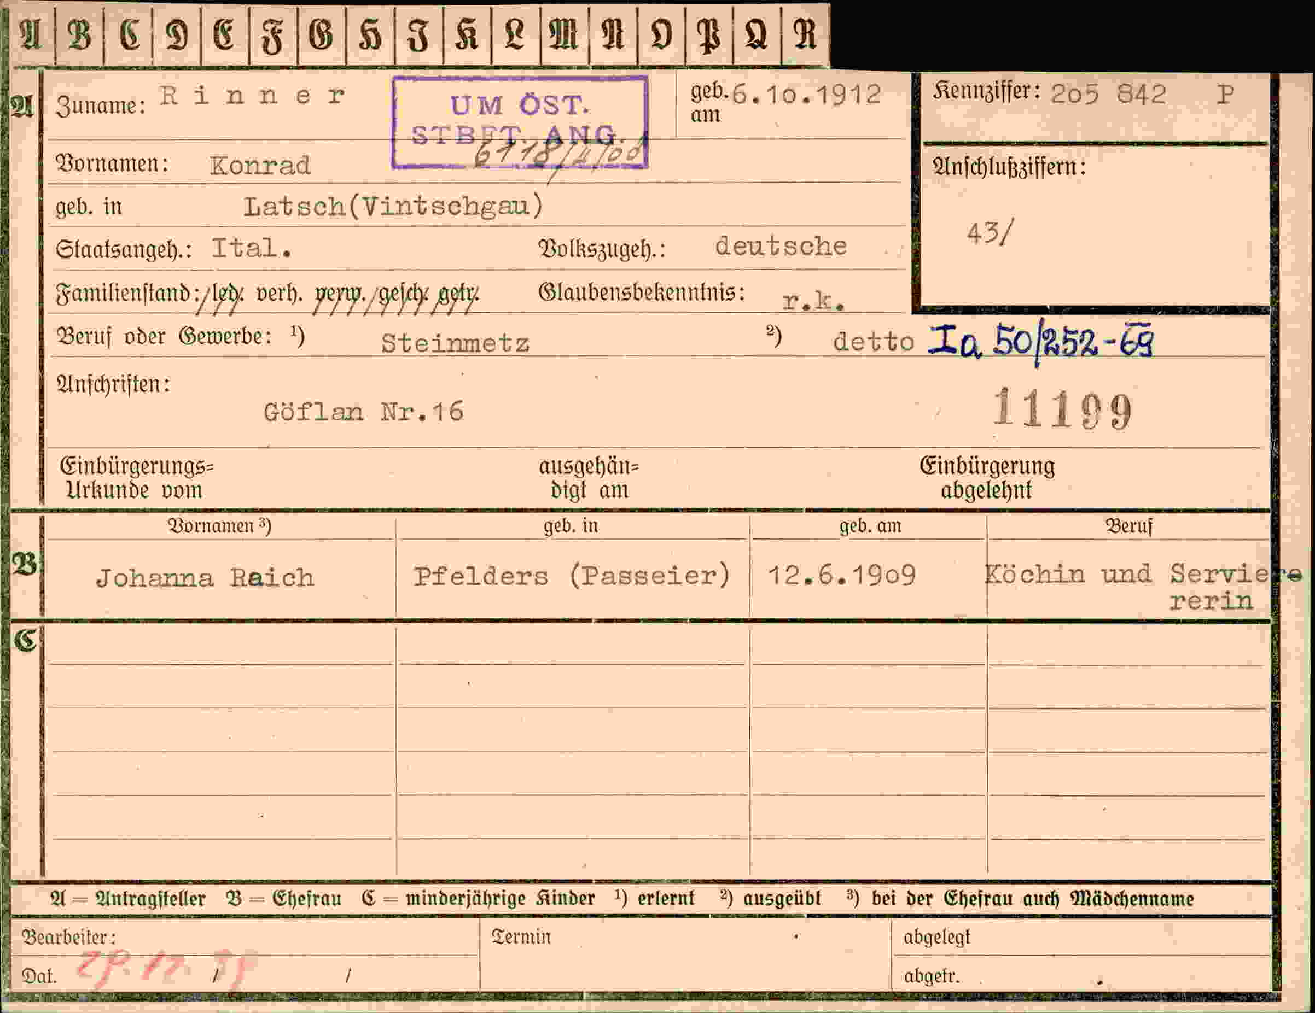Select the continuation word "rerin"
1315x1013 pixels.
tap(1211, 601)
